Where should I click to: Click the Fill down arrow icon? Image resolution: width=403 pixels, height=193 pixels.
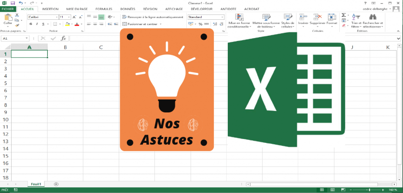pyautogui.click(x=344, y=20)
